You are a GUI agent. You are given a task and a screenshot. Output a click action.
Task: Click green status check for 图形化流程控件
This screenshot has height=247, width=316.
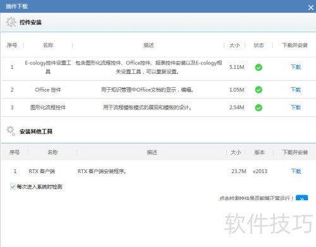click(x=258, y=107)
